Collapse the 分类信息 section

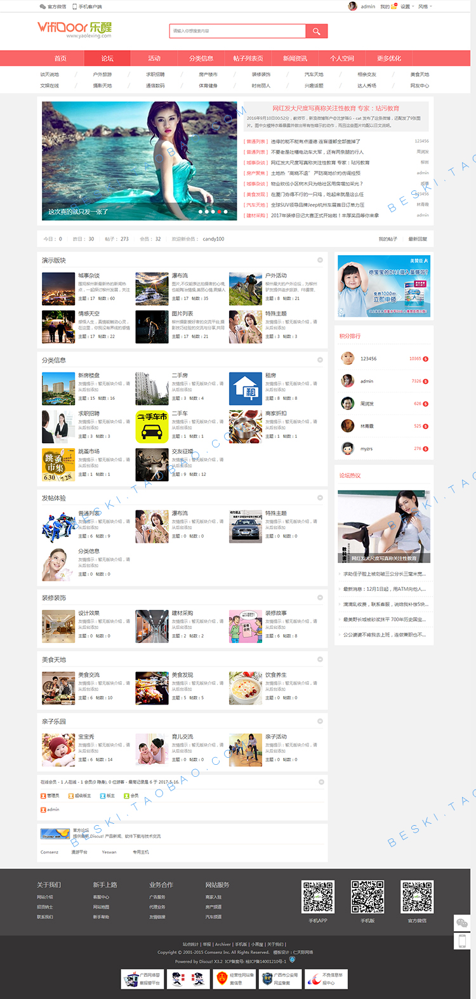[321, 360]
